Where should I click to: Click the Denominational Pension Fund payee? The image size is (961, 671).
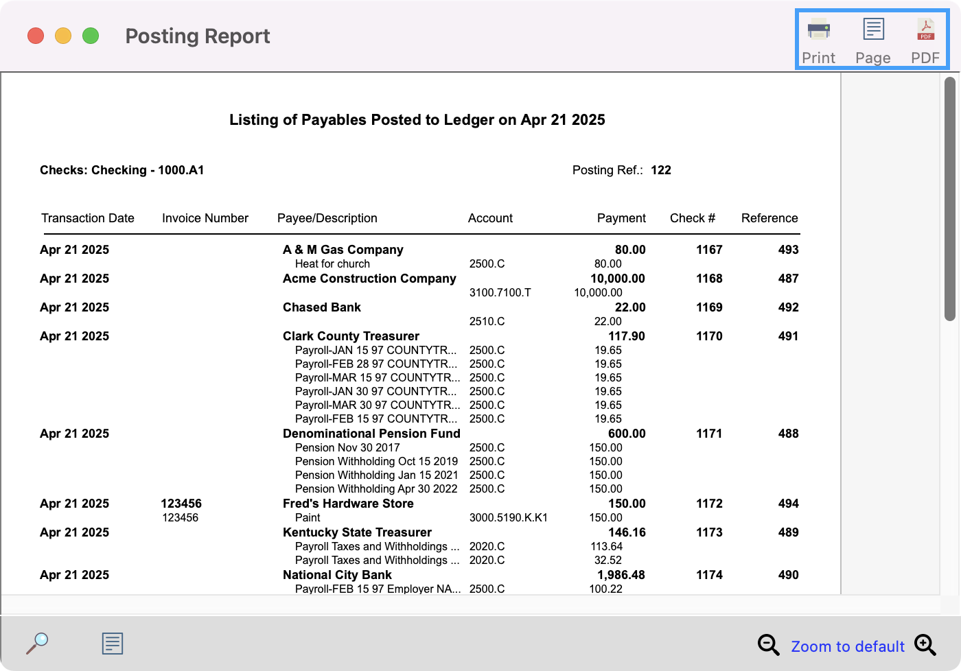371,434
